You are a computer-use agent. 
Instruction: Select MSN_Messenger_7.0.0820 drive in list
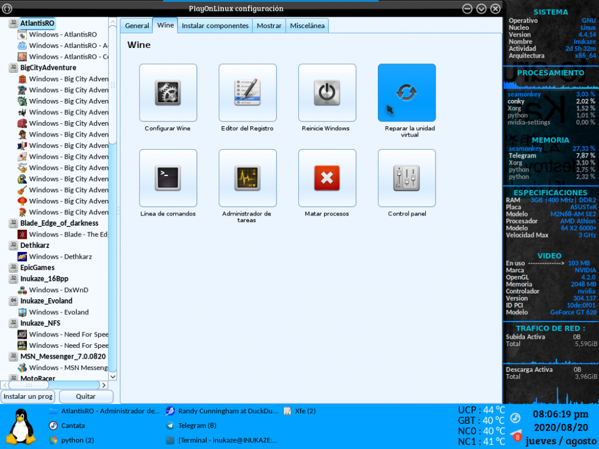(62, 356)
